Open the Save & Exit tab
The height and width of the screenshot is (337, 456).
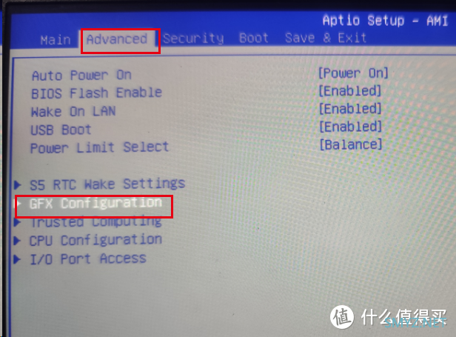click(x=326, y=38)
